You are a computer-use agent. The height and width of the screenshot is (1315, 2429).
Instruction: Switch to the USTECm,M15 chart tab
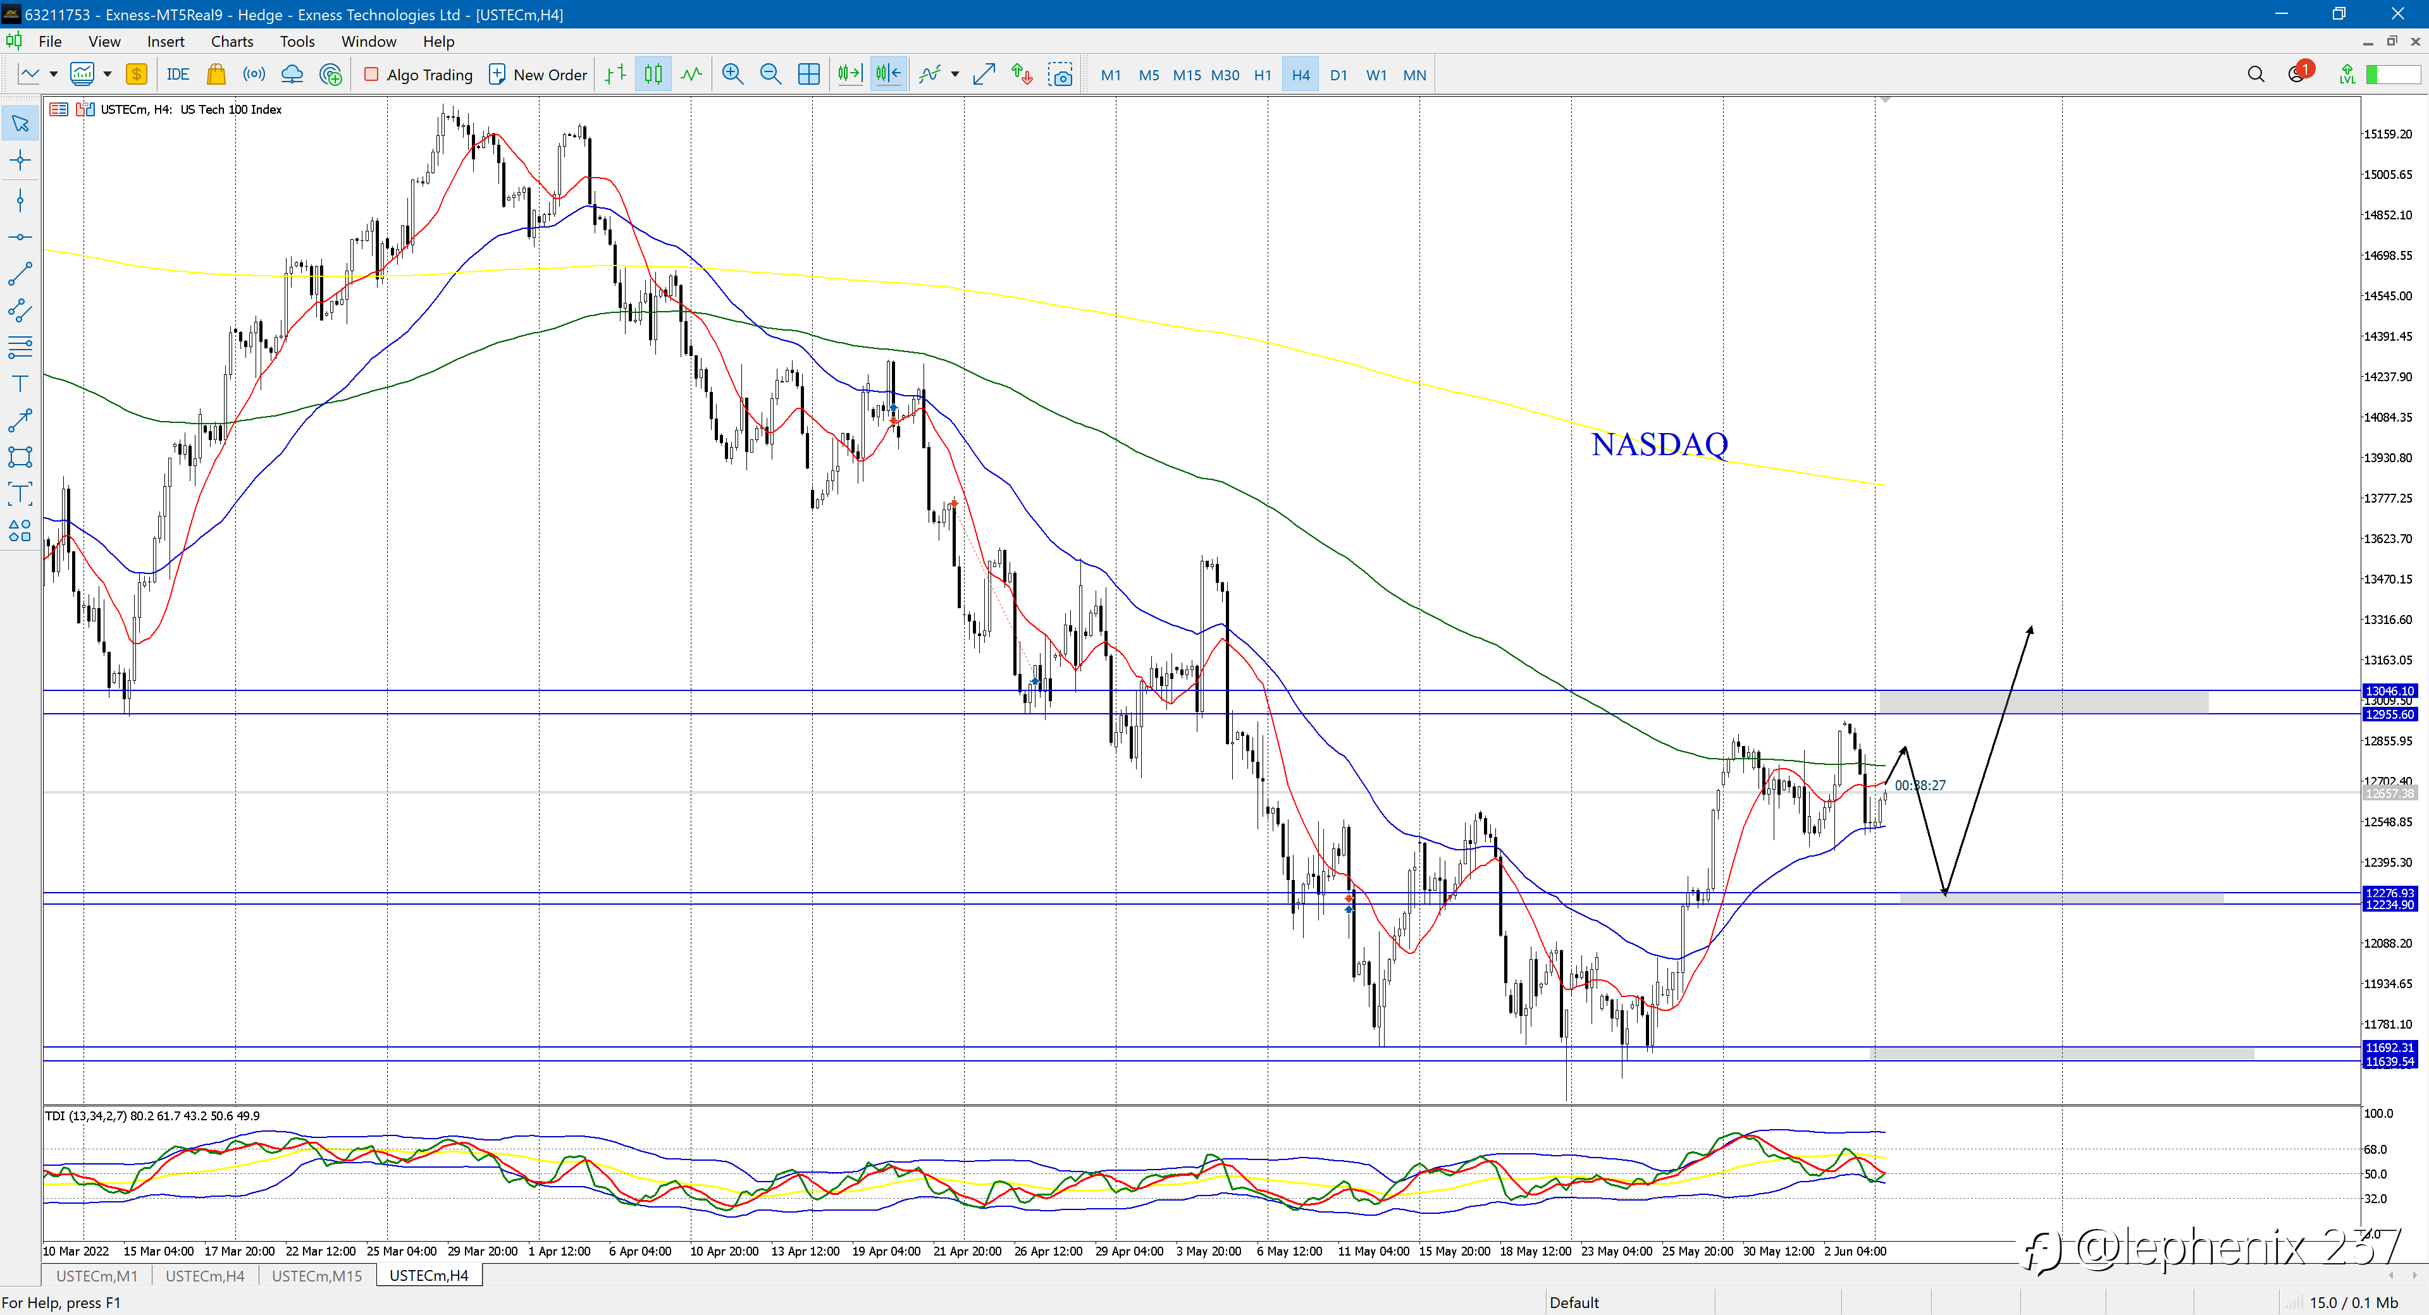(x=317, y=1275)
